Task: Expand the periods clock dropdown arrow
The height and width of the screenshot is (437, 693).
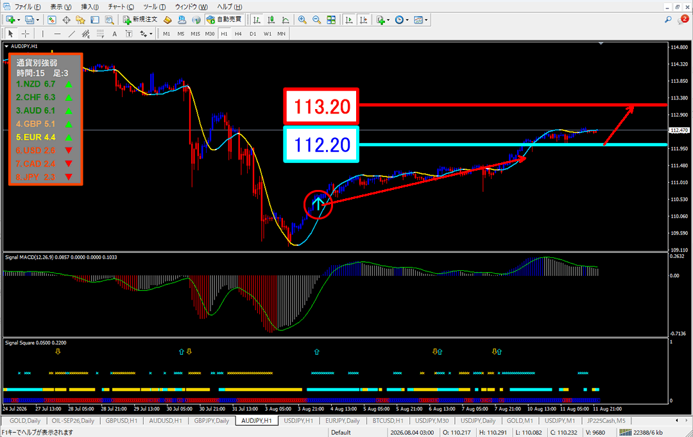Action: [x=407, y=20]
